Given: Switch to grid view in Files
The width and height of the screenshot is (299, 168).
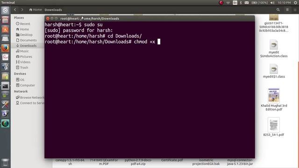Looking at the screenshot, I should 295,9.
